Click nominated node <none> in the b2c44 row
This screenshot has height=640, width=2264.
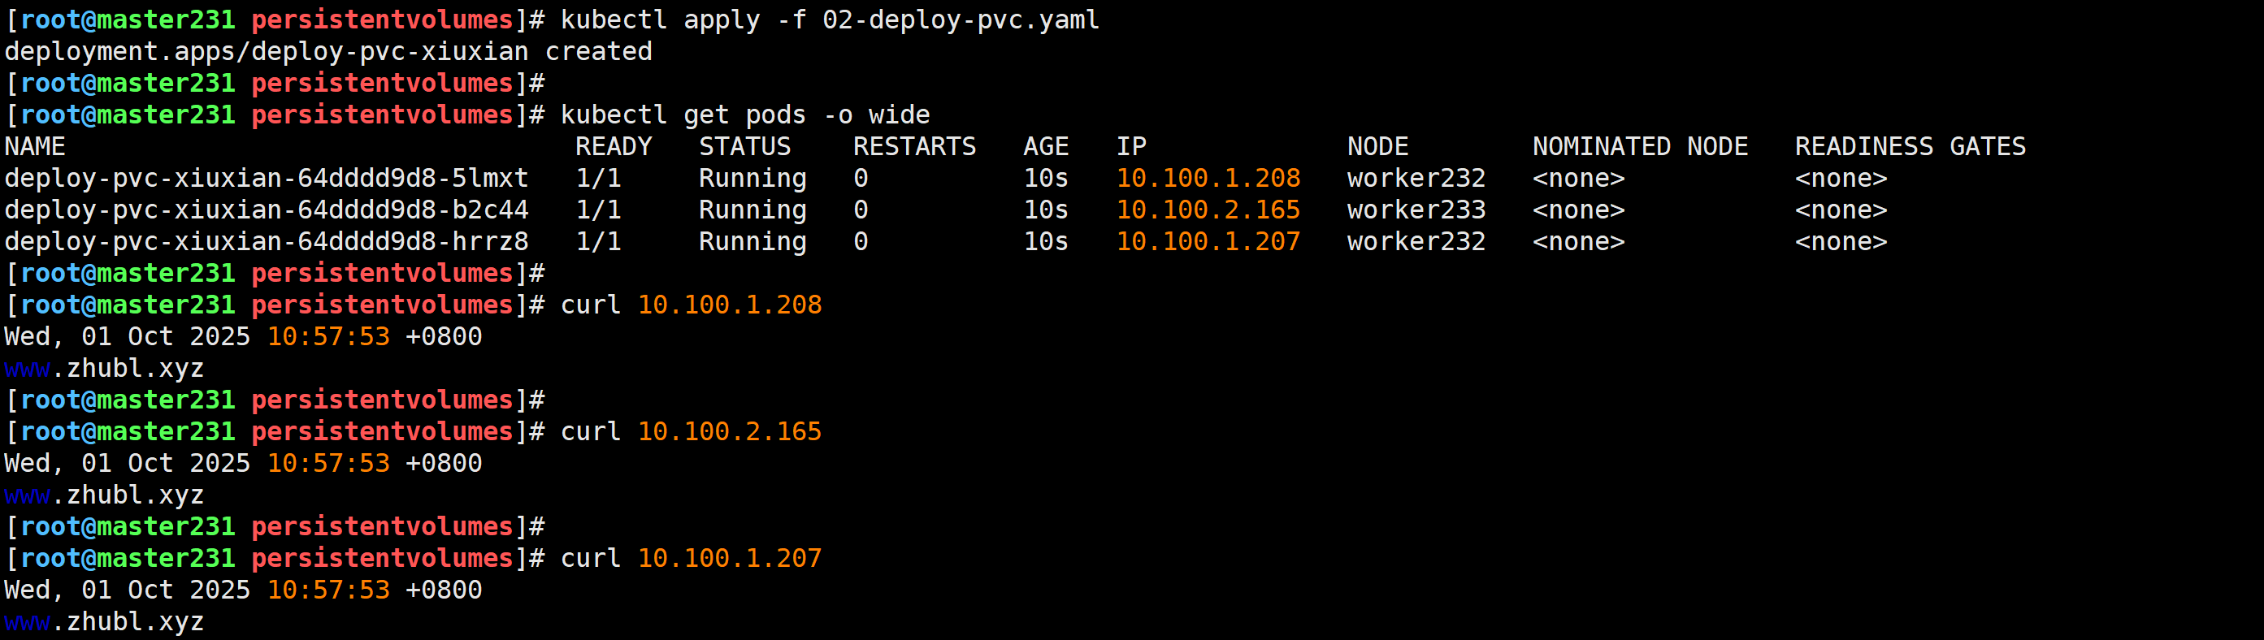[1578, 210]
